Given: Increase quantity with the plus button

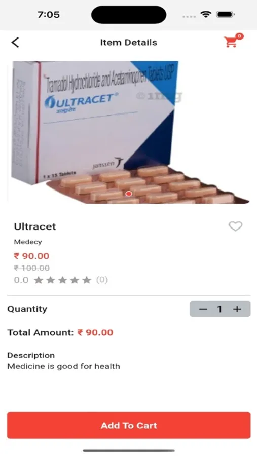Looking at the screenshot, I should tap(237, 309).
